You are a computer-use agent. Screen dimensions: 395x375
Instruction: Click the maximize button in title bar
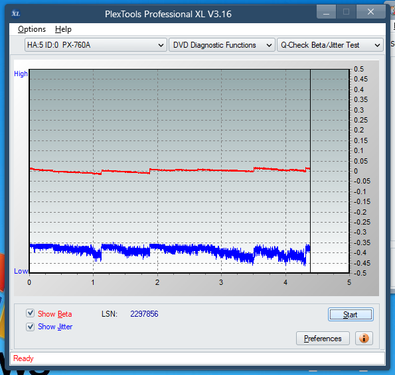(346, 12)
